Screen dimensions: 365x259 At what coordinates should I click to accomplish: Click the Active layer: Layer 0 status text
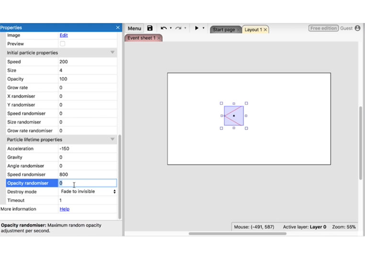pyautogui.click(x=304, y=227)
